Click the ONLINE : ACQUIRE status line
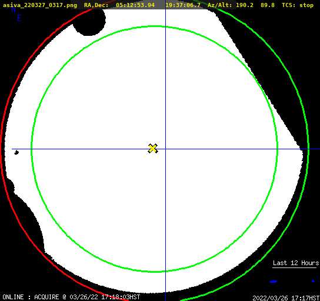The width and height of the screenshot is (320, 301). (71, 297)
